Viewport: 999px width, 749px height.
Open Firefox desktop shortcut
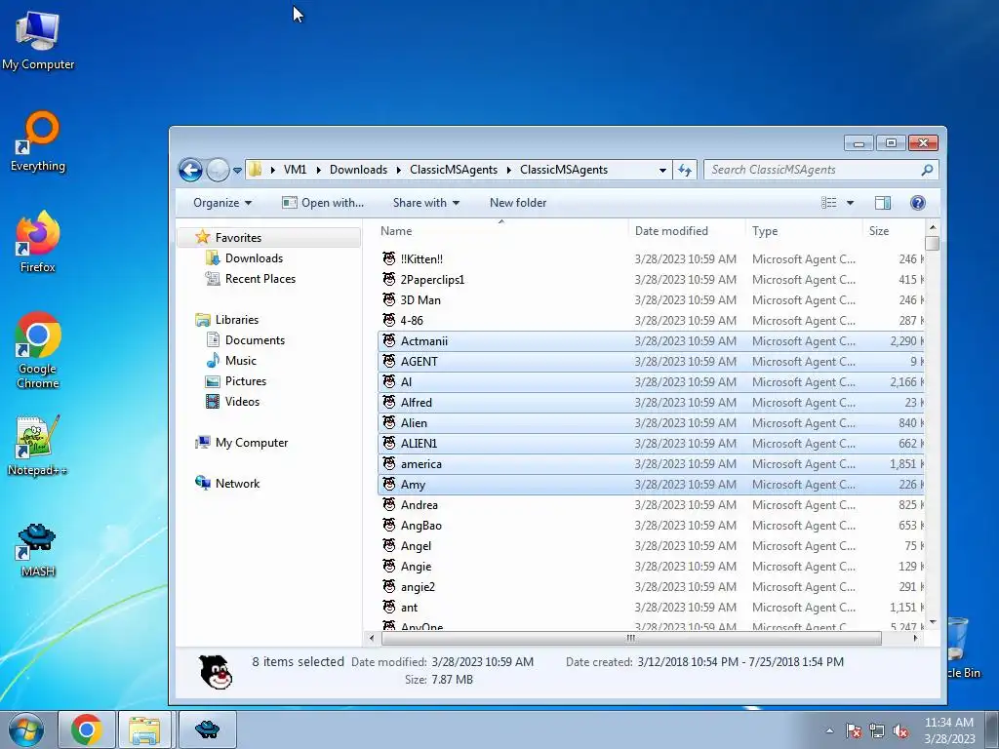click(38, 242)
